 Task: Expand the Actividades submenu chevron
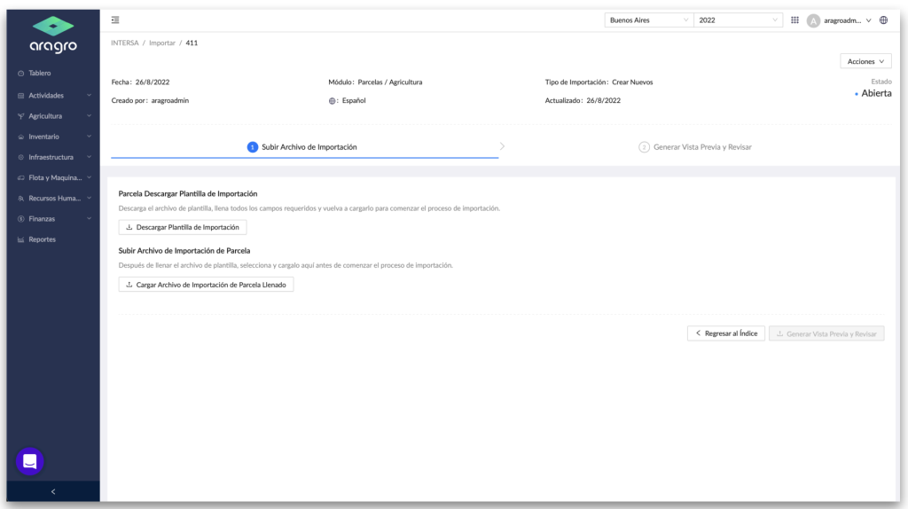(x=90, y=95)
